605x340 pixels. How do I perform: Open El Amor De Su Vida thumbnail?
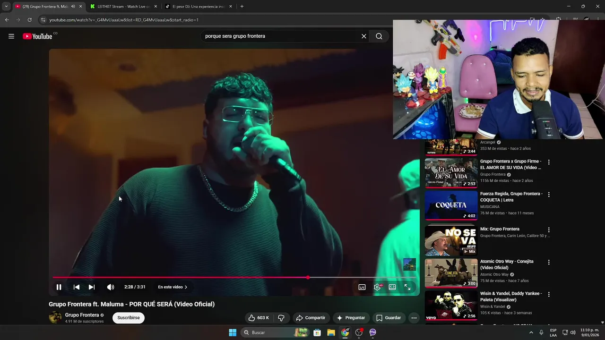(x=451, y=173)
